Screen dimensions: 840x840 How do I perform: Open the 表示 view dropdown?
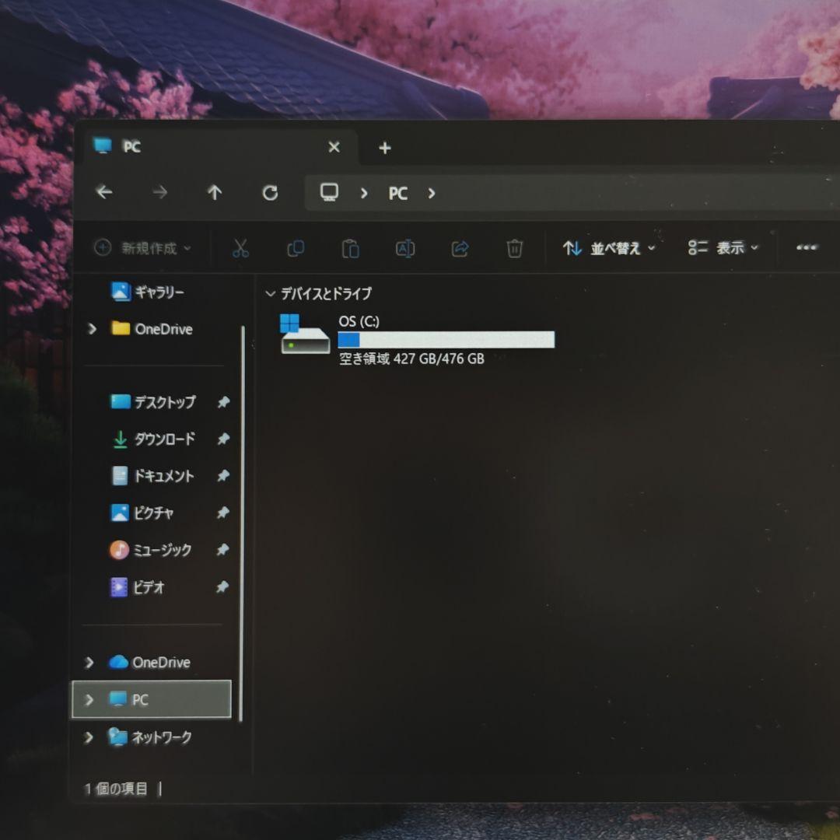(723, 248)
